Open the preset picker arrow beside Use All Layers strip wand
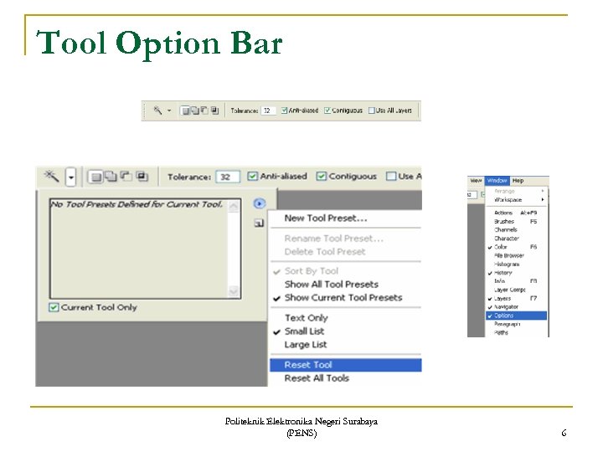 [169, 110]
